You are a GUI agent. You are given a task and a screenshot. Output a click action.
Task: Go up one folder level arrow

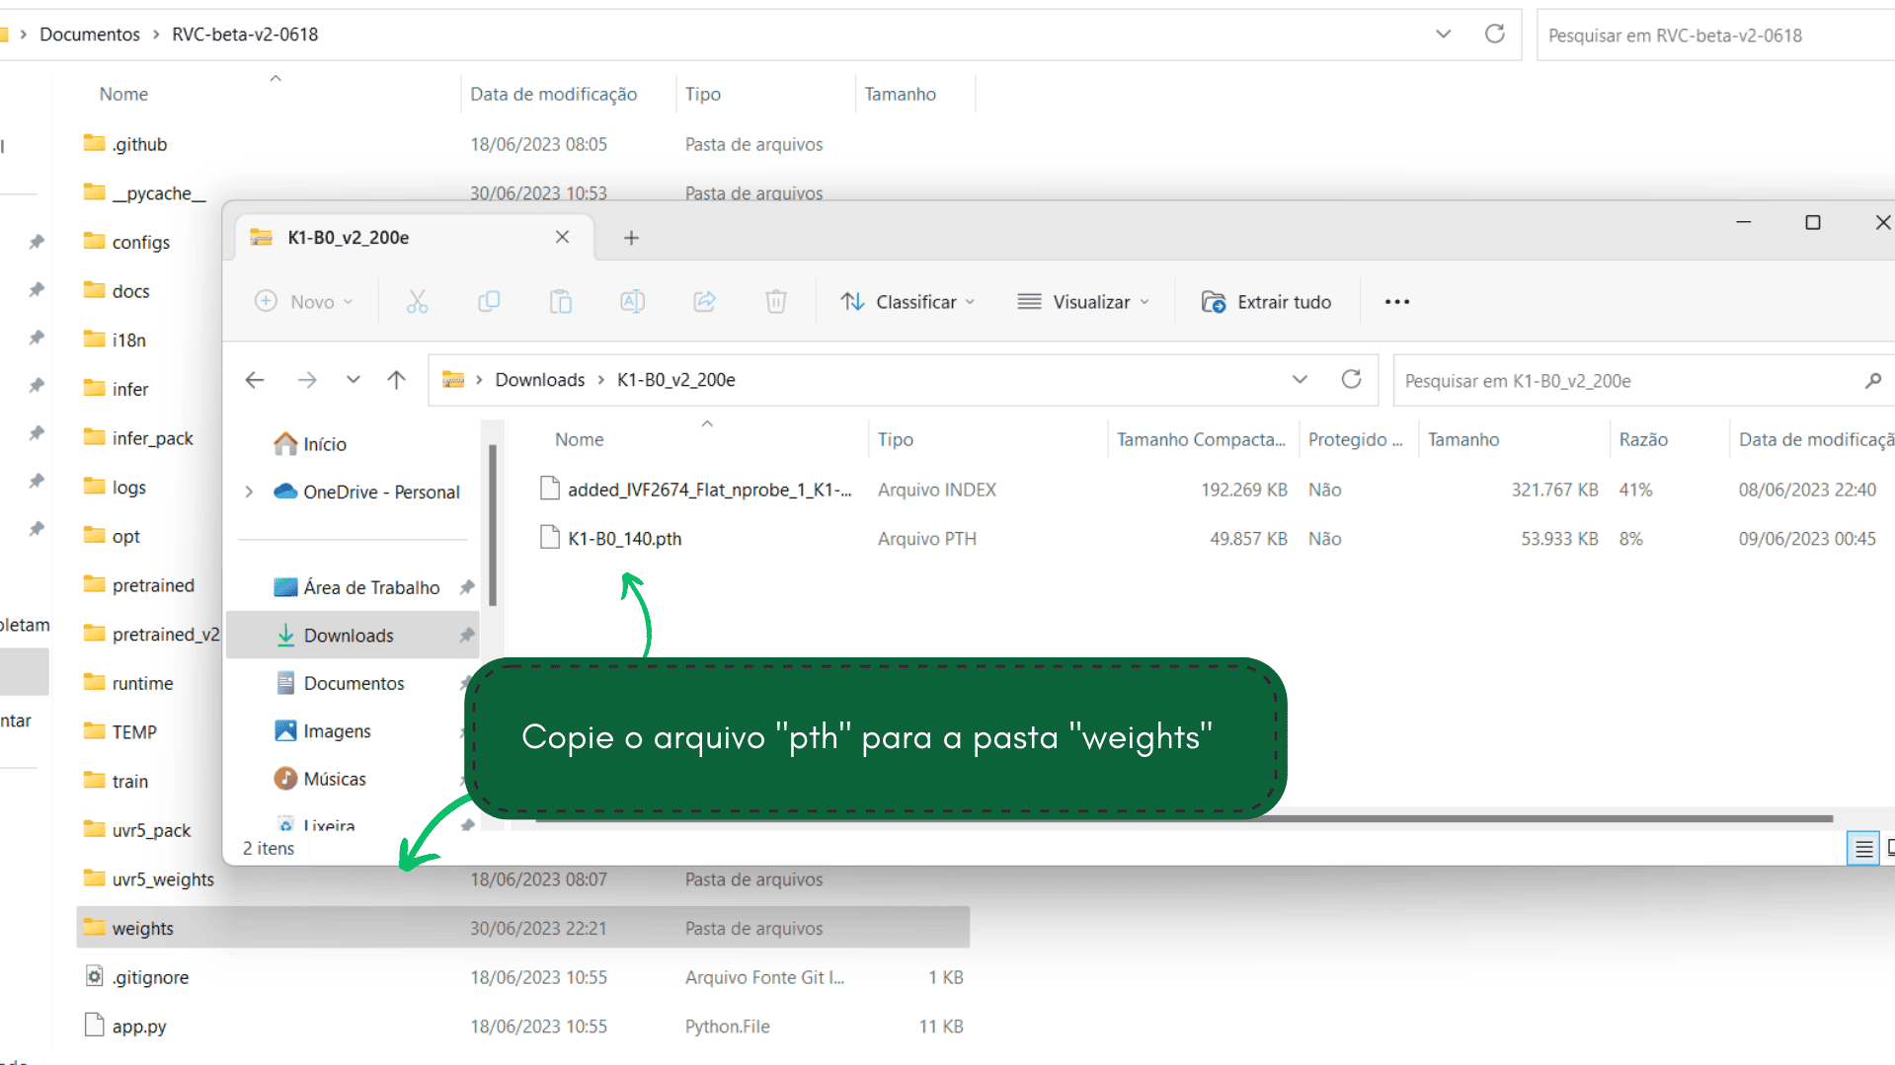coord(397,380)
